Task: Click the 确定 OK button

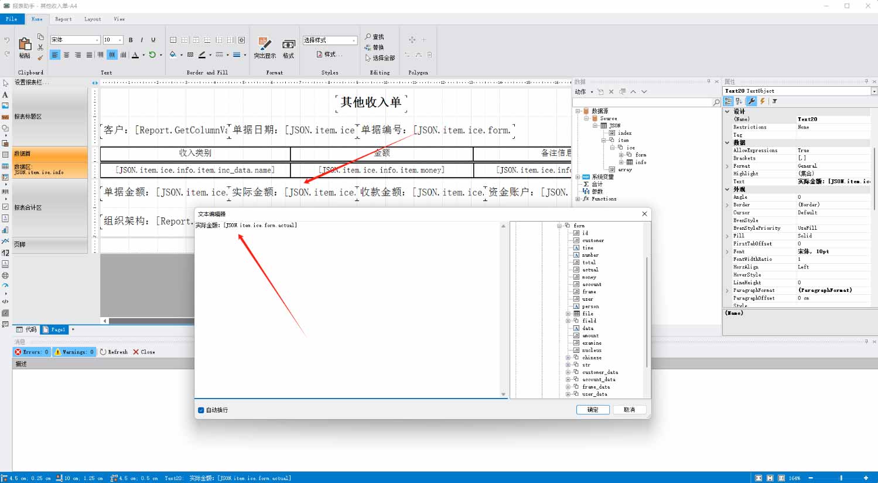Action: 593,410
